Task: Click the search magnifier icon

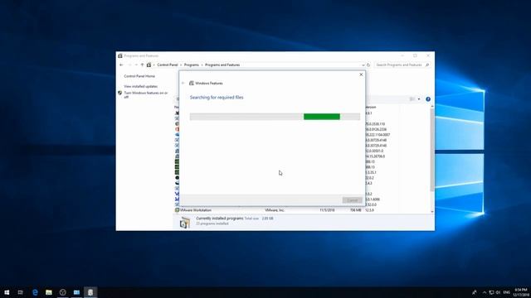Action: (x=427, y=65)
